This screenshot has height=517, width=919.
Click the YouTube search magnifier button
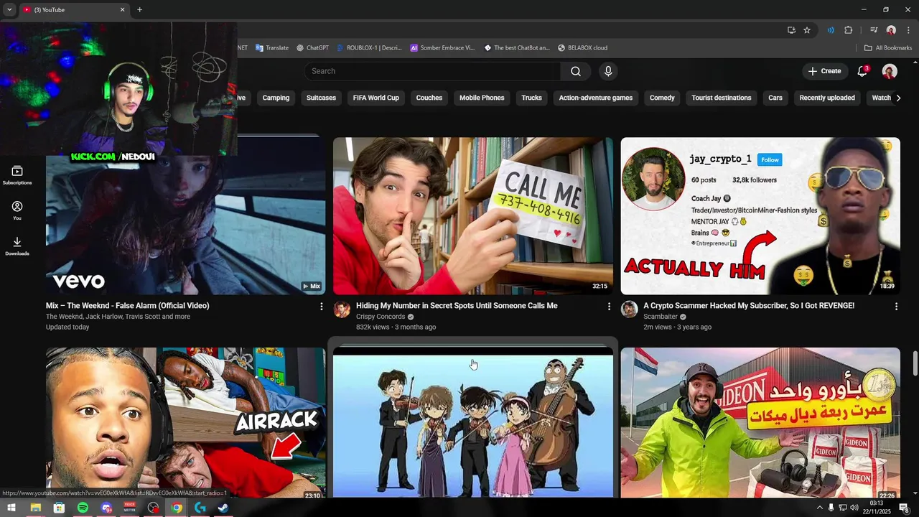point(576,71)
